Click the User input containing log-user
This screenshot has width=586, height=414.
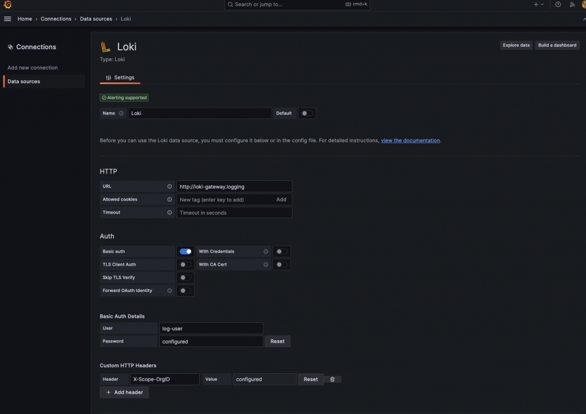click(x=211, y=328)
